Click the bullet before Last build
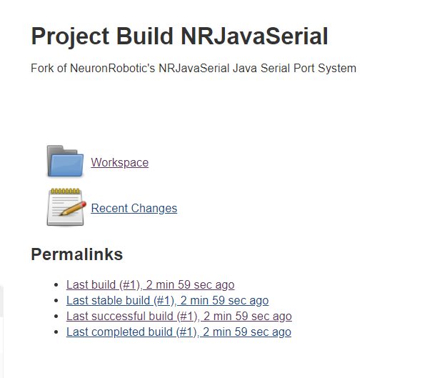447x378 pixels. 56,284
